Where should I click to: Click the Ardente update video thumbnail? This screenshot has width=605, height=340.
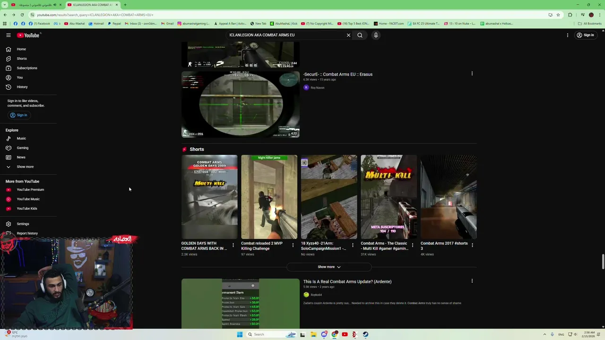coord(240,304)
